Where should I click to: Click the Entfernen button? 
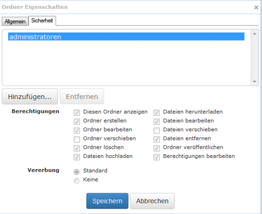coord(82,97)
